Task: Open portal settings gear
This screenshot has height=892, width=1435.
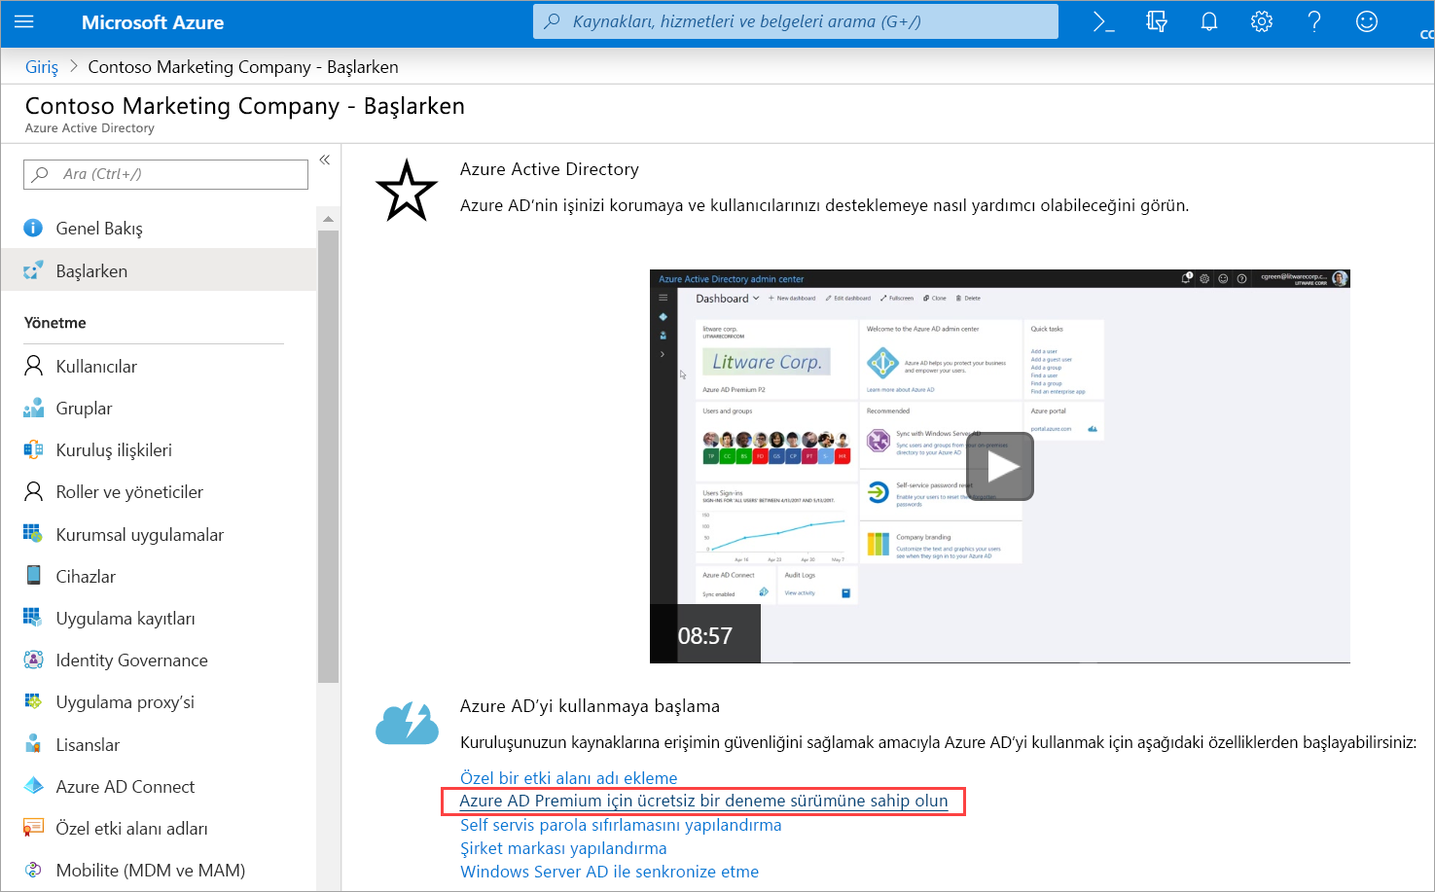Action: 1262,21
